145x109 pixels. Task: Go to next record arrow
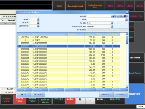tap(72, 90)
